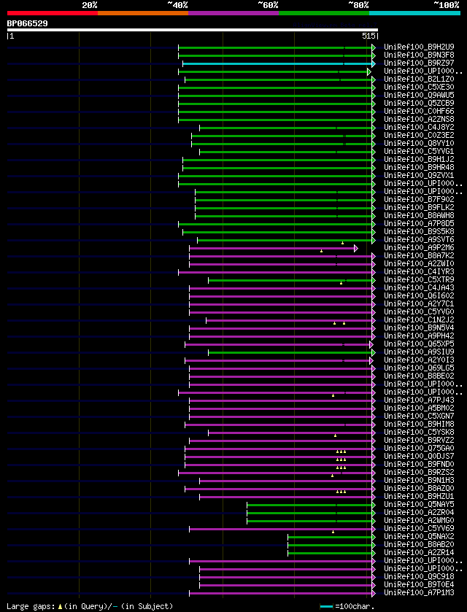
Task: Select UniRef100_C4J8Y2 label
Action: [419, 128]
